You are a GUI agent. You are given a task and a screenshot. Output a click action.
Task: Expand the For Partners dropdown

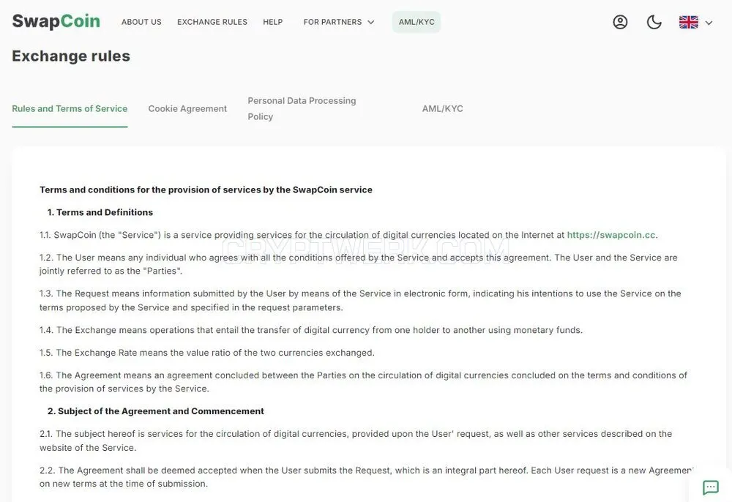[339, 22]
